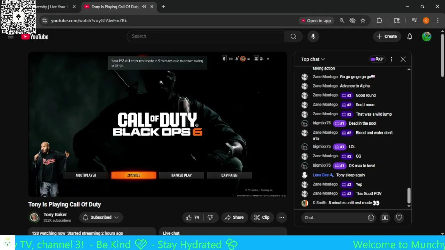Start voice search with the microphone
Viewport: 445px width, 250px height.
(313, 36)
